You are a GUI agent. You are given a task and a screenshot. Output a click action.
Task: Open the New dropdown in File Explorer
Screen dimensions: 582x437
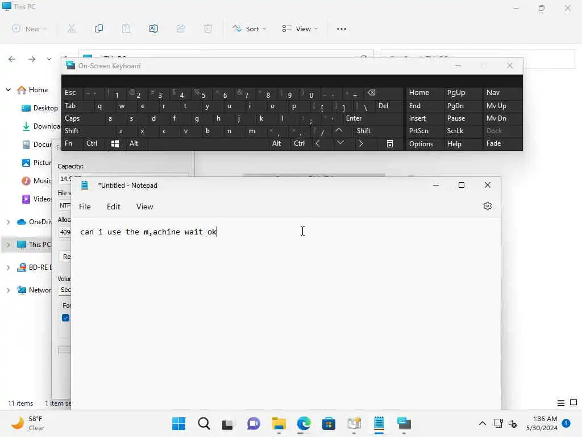pyautogui.click(x=30, y=28)
